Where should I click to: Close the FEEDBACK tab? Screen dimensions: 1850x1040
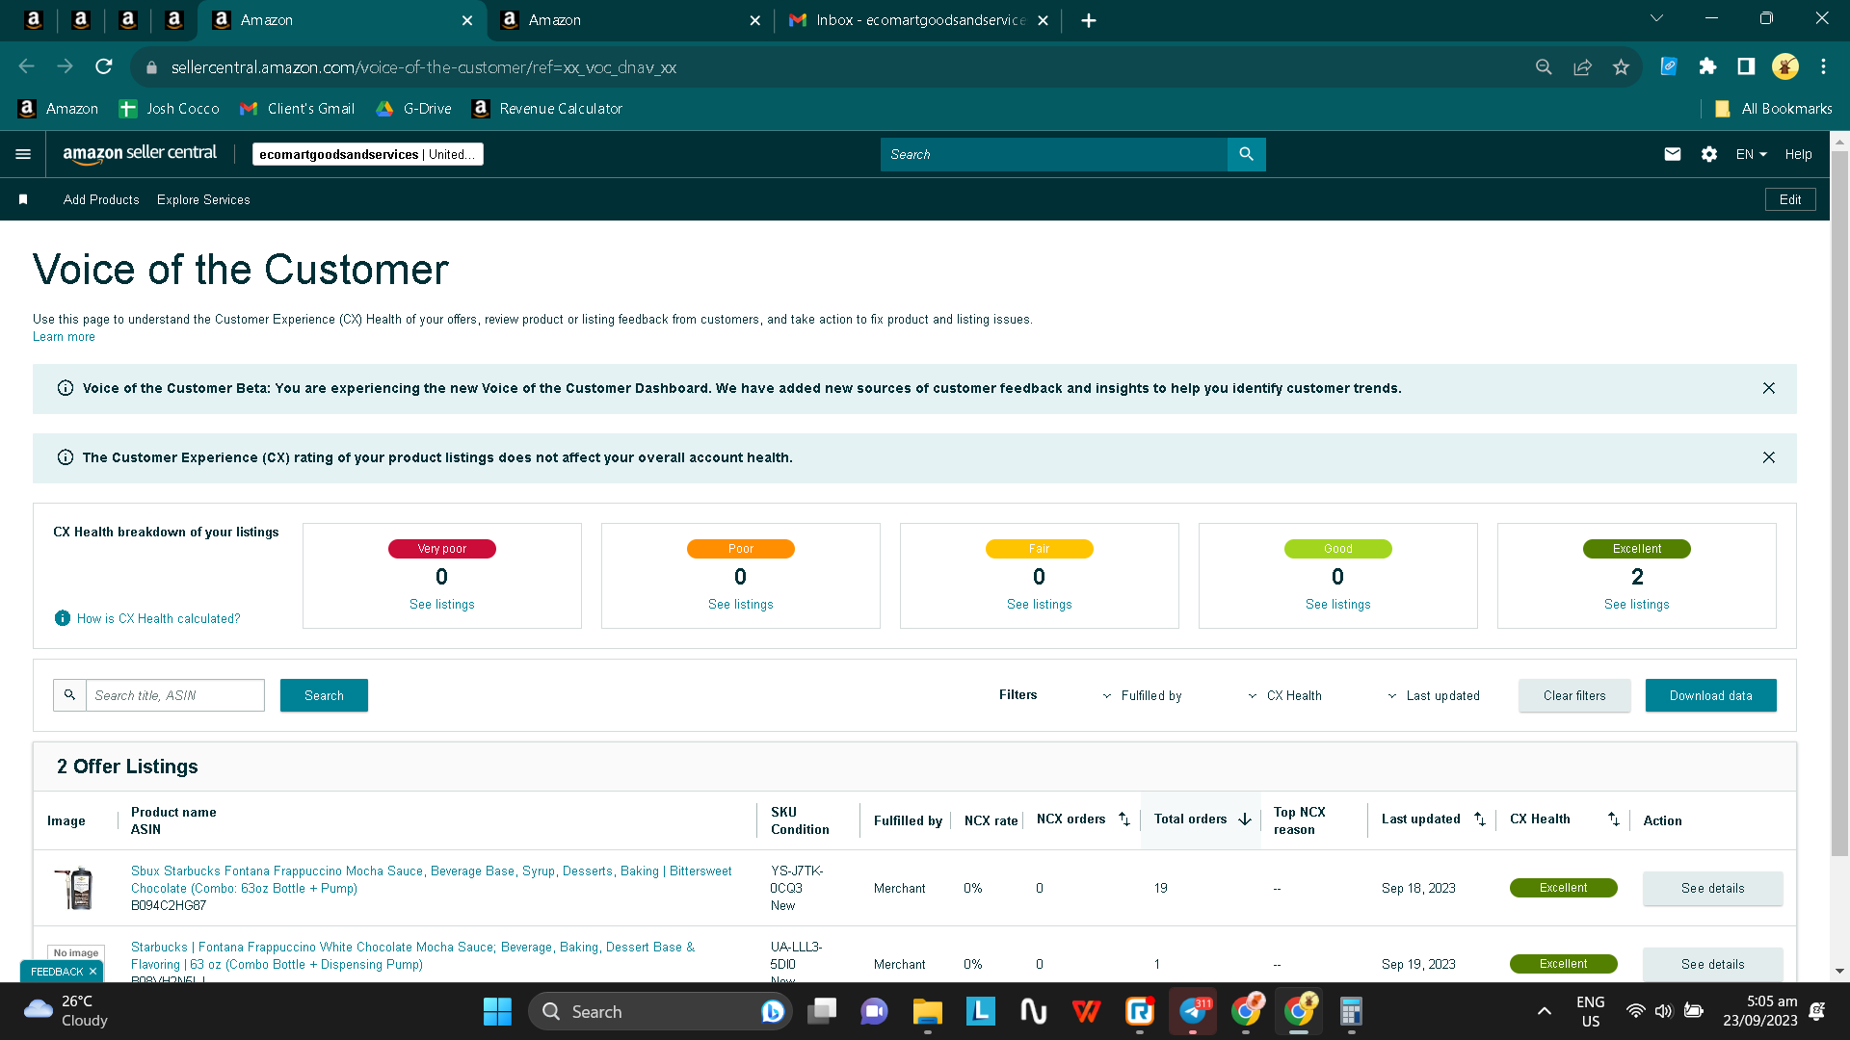(92, 972)
